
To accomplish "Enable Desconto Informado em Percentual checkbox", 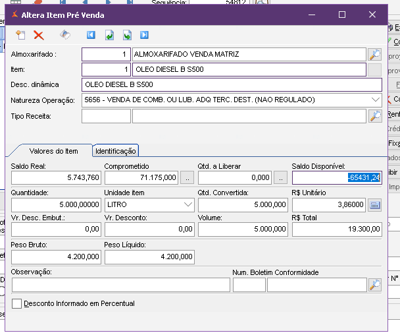I will coord(17,303).
